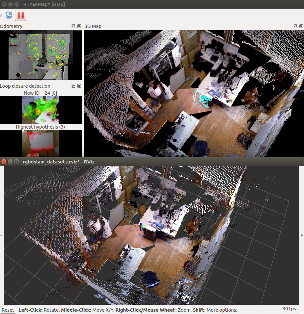The height and width of the screenshot is (314, 304).
Task: Click the blue refresh arrows toolbar icon
Action: [x=9, y=15]
